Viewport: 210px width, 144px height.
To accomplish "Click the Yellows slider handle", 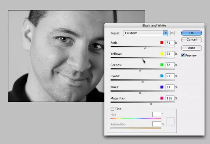I will click(143, 59).
